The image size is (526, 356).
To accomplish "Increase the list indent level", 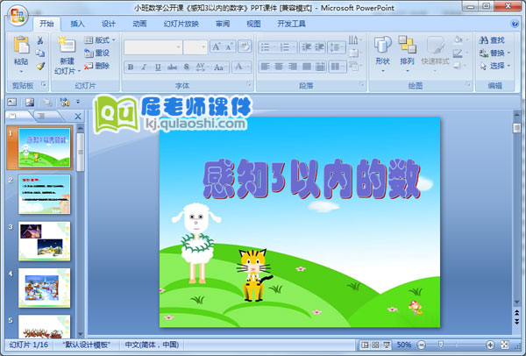I will (x=319, y=47).
